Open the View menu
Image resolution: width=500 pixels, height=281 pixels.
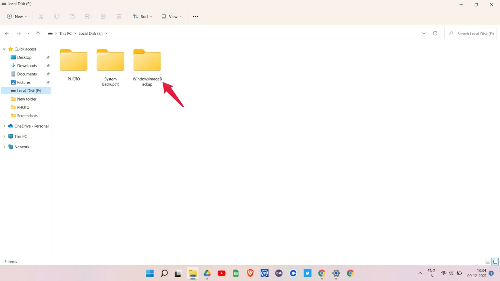coord(171,16)
